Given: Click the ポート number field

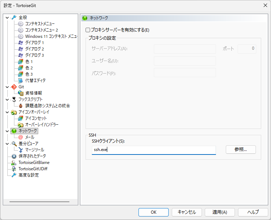Looking at the screenshot, I should click(247, 49).
